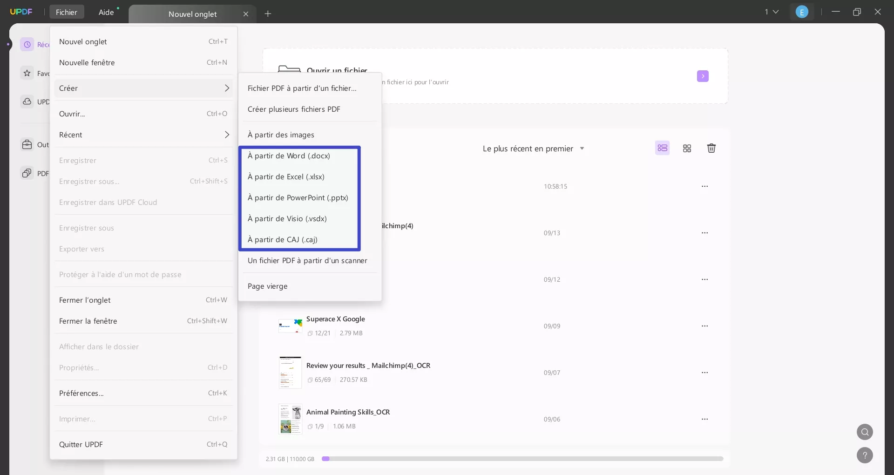This screenshot has height=475, width=894.
Task: Choose À partir de Visio (.vsdx)
Action: point(310,218)
